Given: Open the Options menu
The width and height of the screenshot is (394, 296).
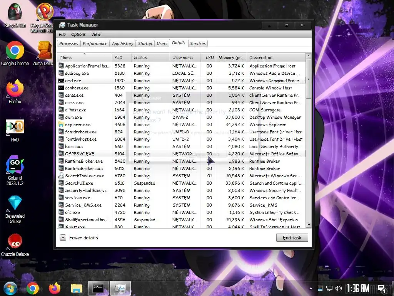Looking at the screenshot, I should tap(78, 34).
